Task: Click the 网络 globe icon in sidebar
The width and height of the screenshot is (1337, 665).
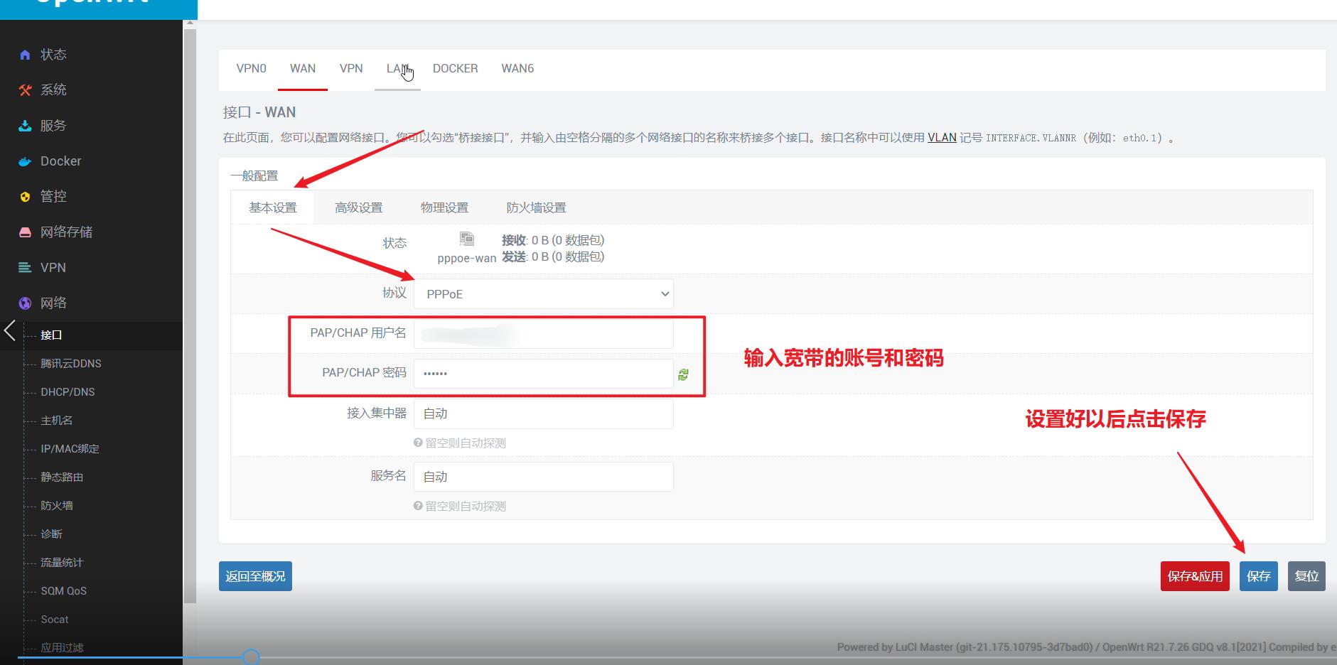Action: coord(25,303)
